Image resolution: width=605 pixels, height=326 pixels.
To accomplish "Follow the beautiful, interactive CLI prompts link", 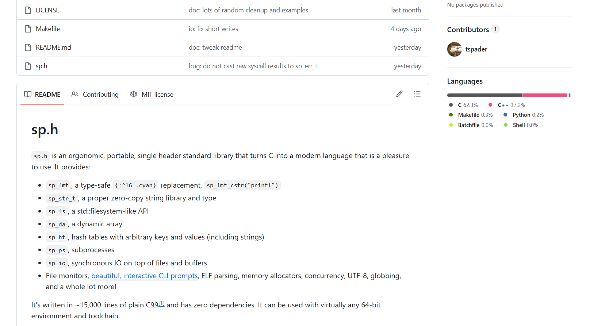I will pyautogui.click(x=145, y=276).
